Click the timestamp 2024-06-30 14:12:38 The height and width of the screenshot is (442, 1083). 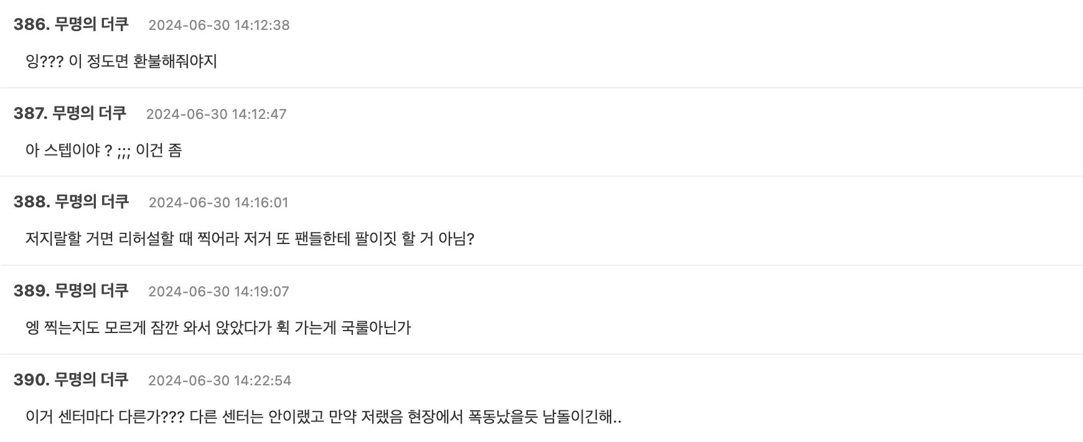219,25
